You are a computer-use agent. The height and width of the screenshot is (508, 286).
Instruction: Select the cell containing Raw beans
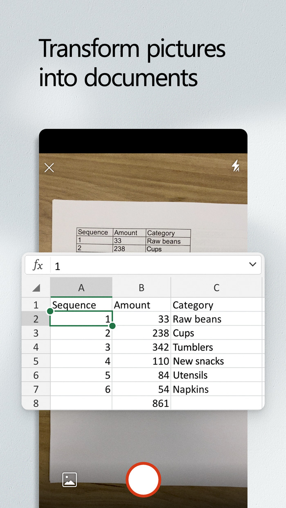coord(216,319)
